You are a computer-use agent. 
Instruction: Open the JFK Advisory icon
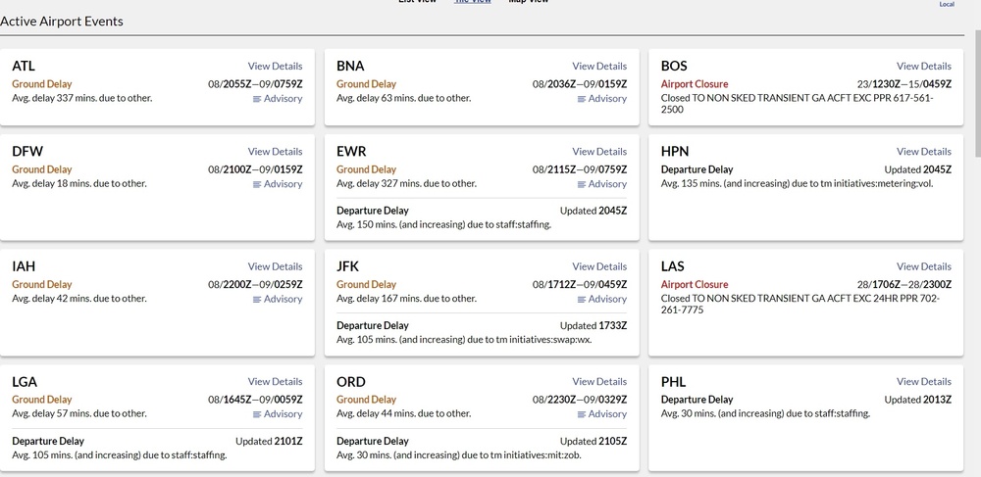[x=582, y=300]
